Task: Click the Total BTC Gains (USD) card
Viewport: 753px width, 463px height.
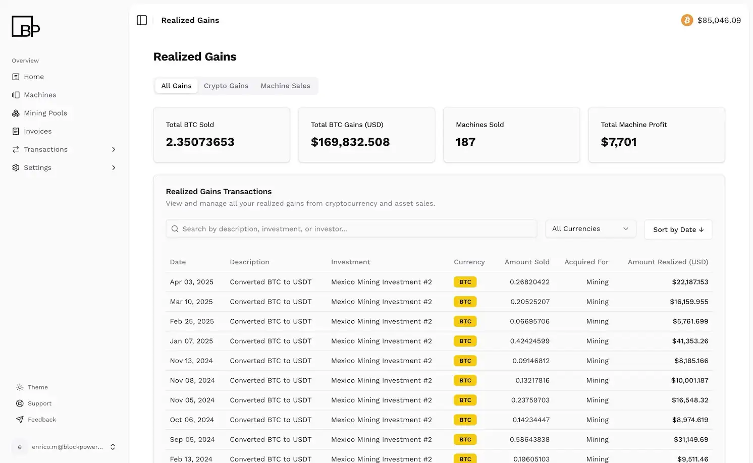Action: click(366, 135)
